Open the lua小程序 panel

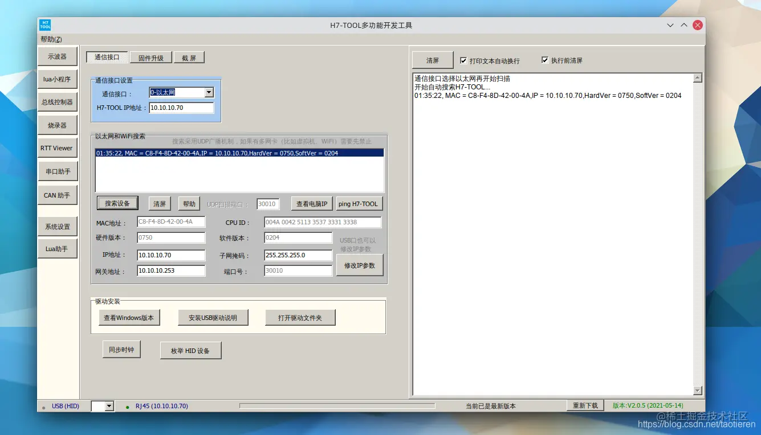tap(57, 79)
